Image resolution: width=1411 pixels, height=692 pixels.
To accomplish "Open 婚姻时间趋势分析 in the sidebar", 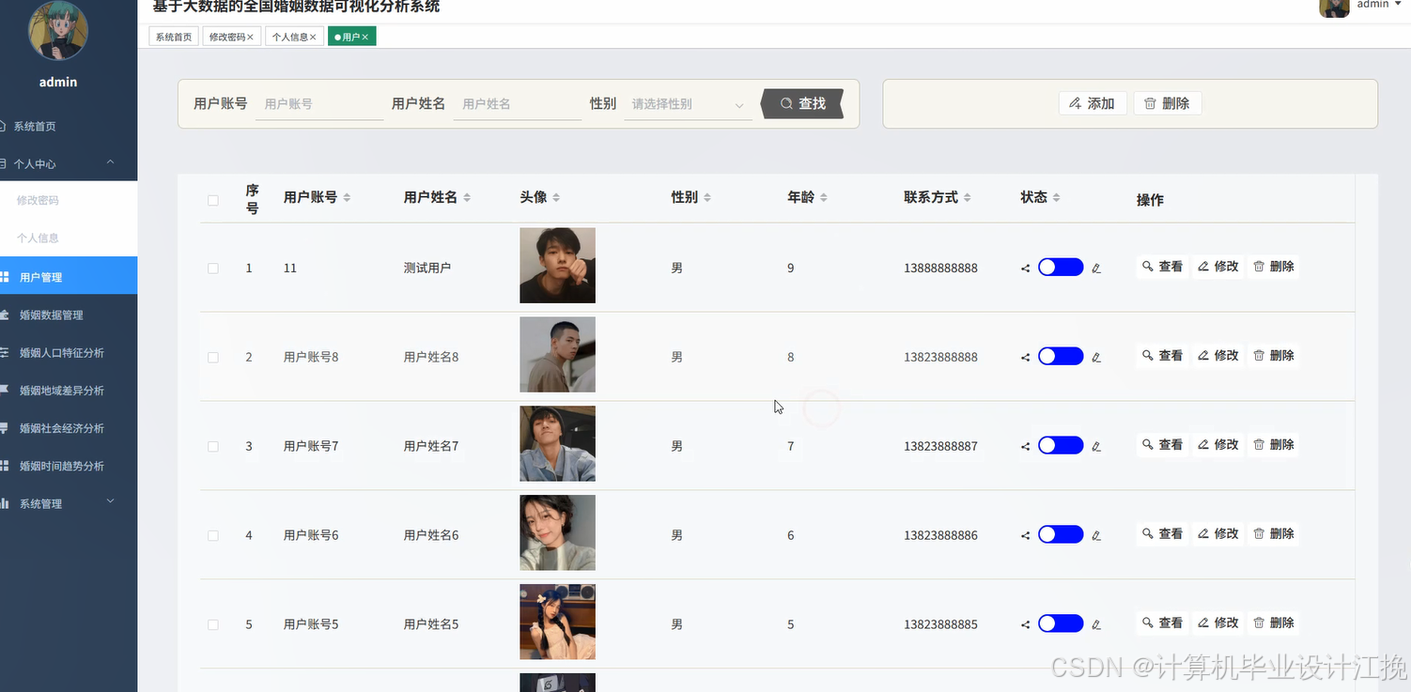I will (69, 466).
